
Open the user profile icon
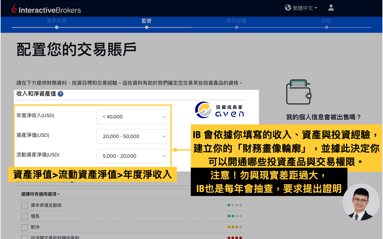331,8
